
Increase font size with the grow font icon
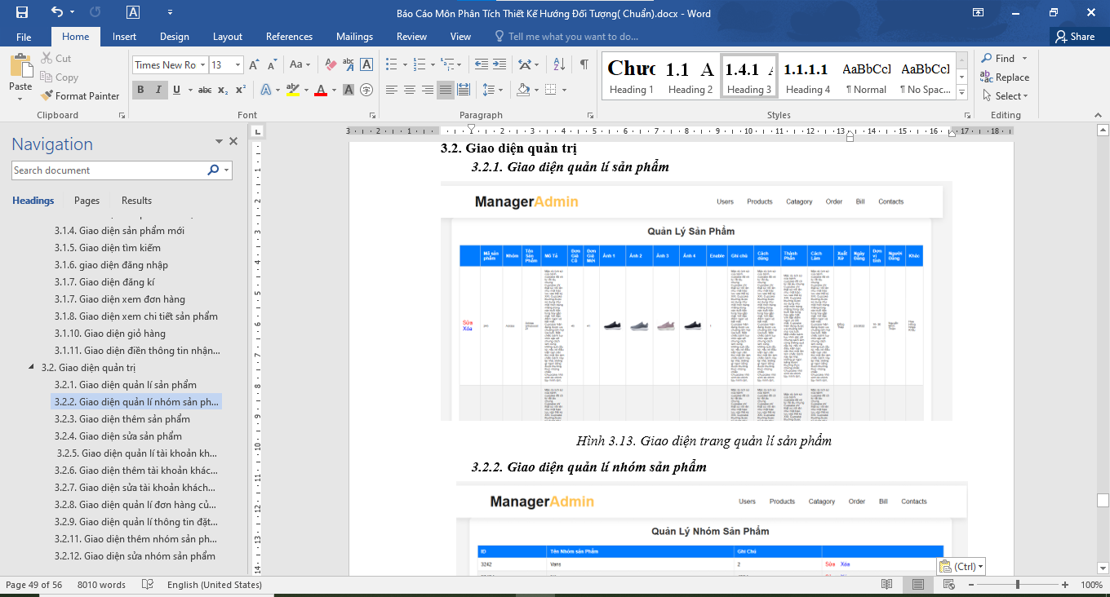[x=254, y=64]
